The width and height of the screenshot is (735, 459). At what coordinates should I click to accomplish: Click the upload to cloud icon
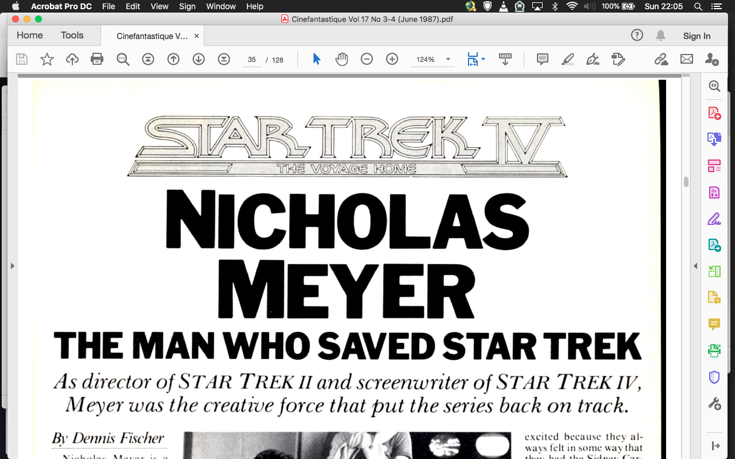72,59
